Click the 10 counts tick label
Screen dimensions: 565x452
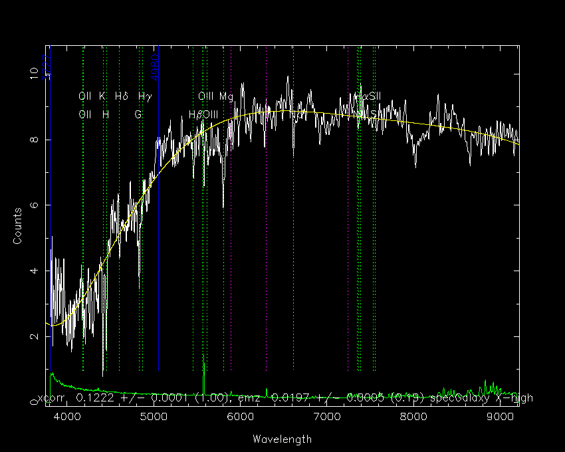33,74
